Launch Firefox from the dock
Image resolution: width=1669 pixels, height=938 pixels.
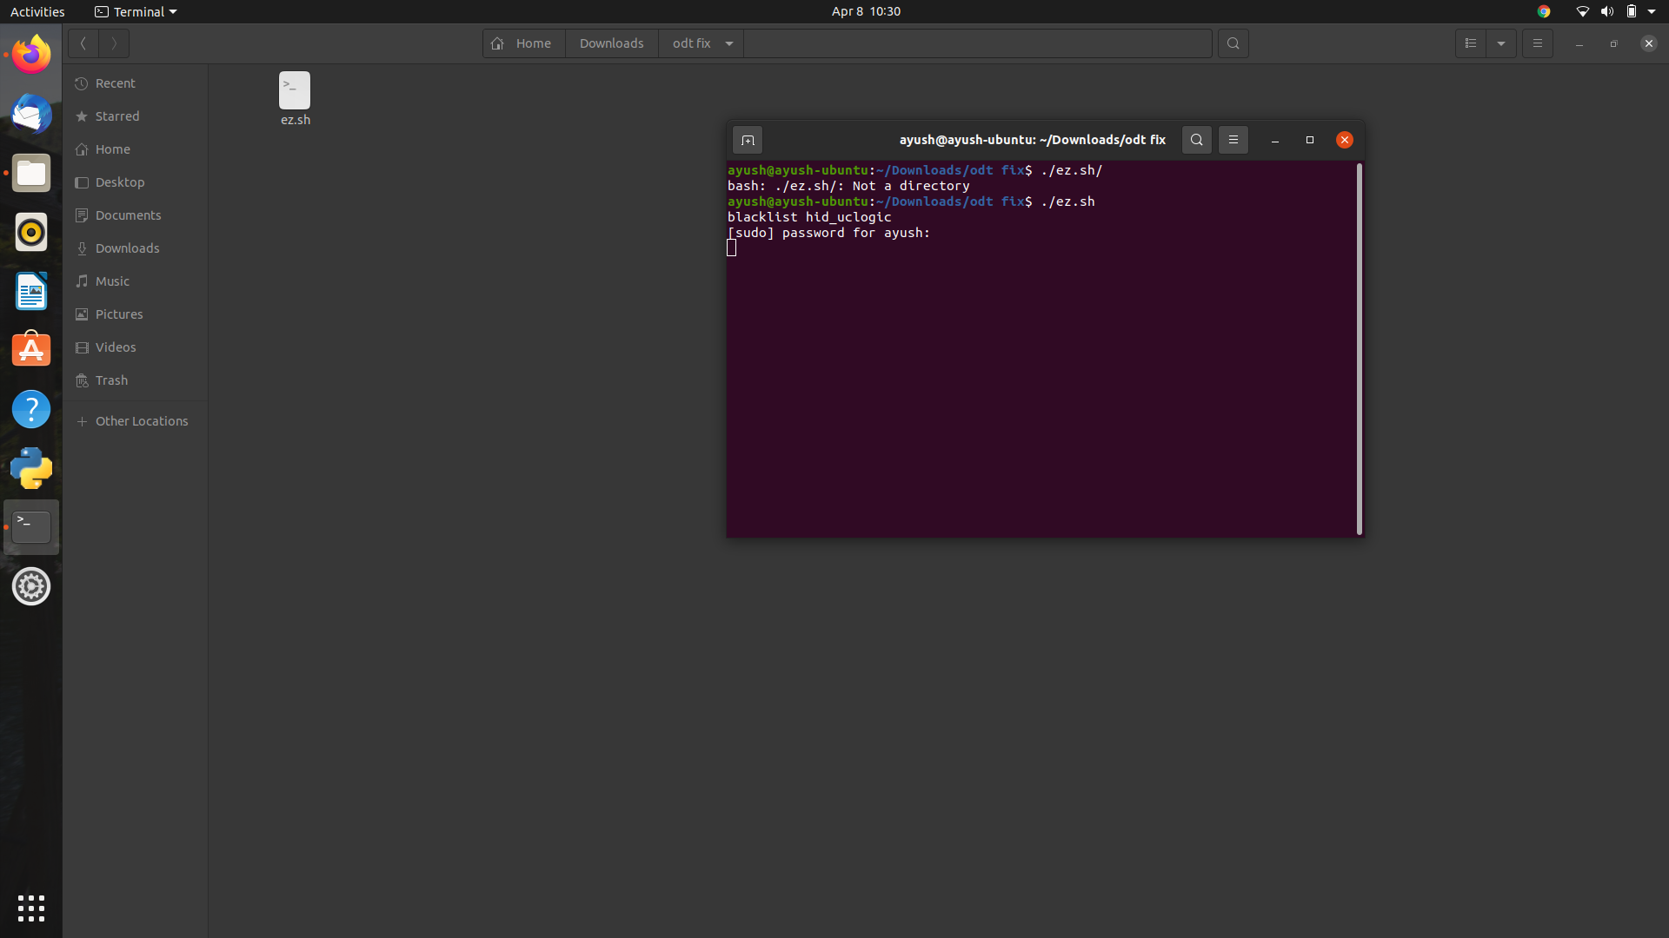click(x=31, y=55)
